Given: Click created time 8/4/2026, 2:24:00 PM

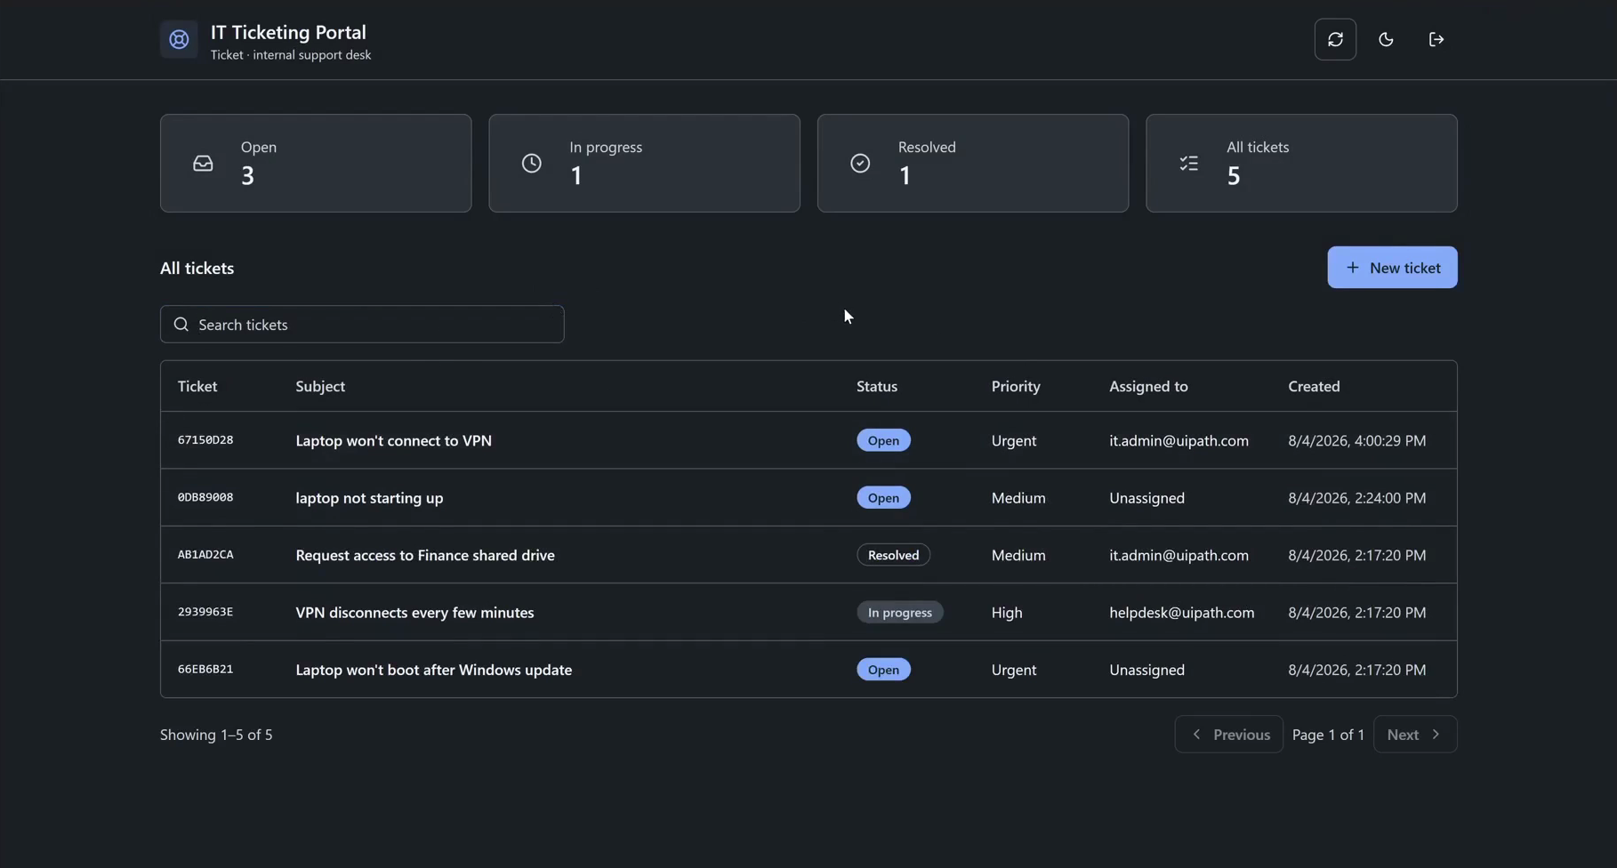Looking at the screenshot, I should pyautogui.click(x=1356, y=498).
